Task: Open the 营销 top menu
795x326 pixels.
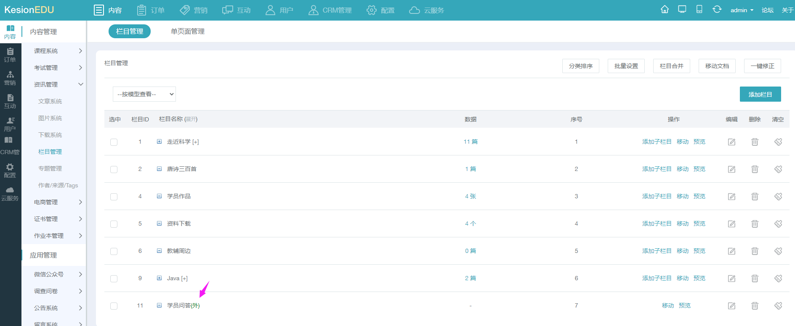Action: click(x=194, y=10)
